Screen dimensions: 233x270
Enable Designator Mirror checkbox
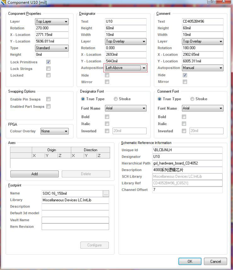pos(107,82)
